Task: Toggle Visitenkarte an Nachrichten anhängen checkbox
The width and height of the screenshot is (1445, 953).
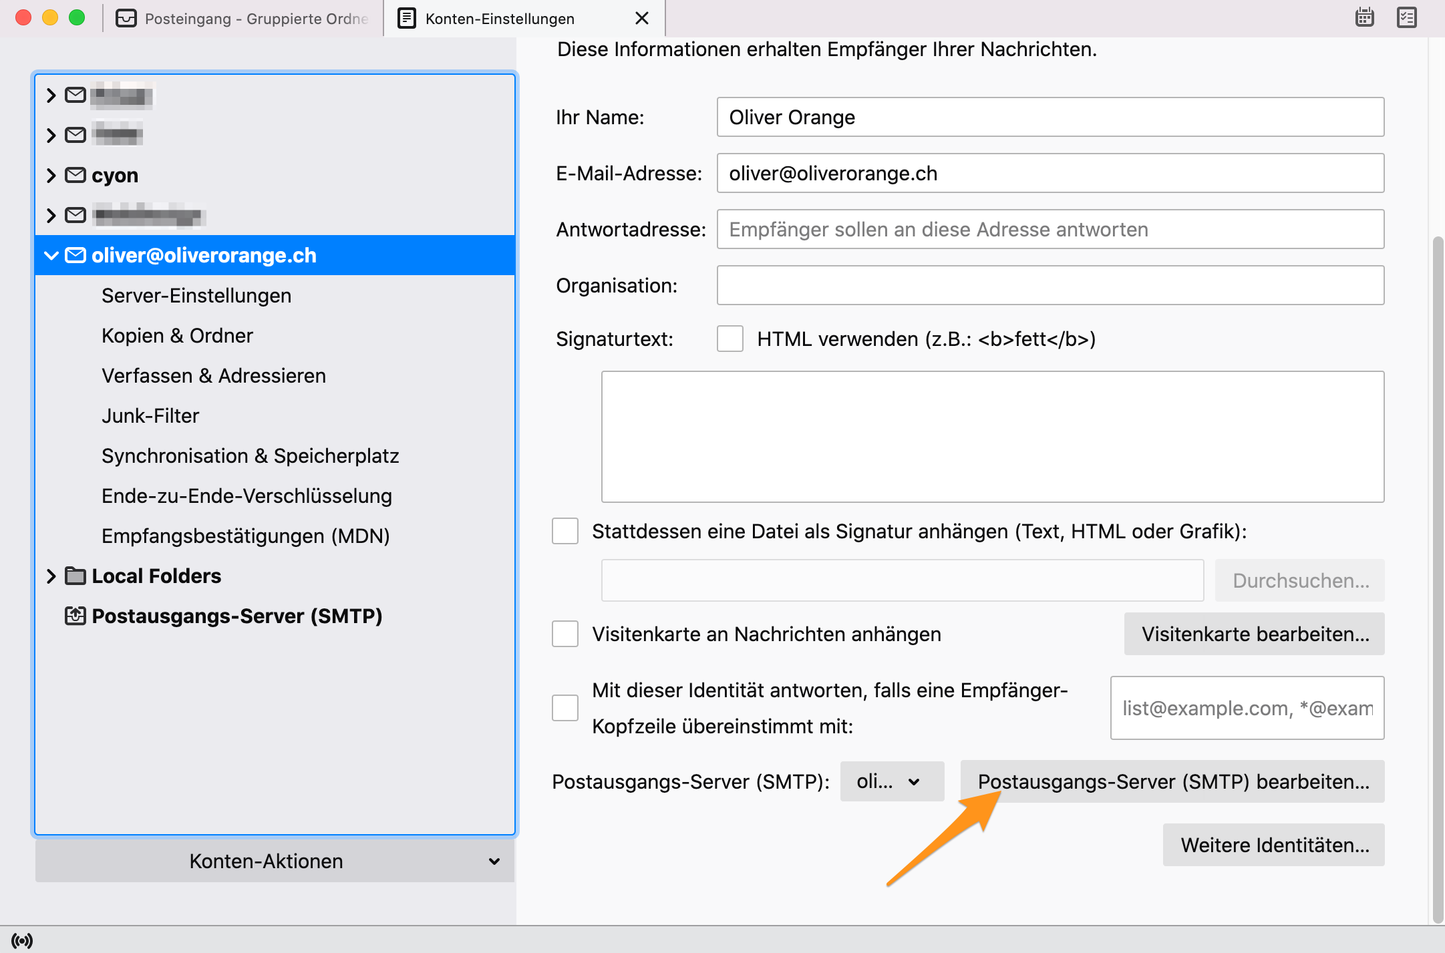Action: click(x=565, y=634)
